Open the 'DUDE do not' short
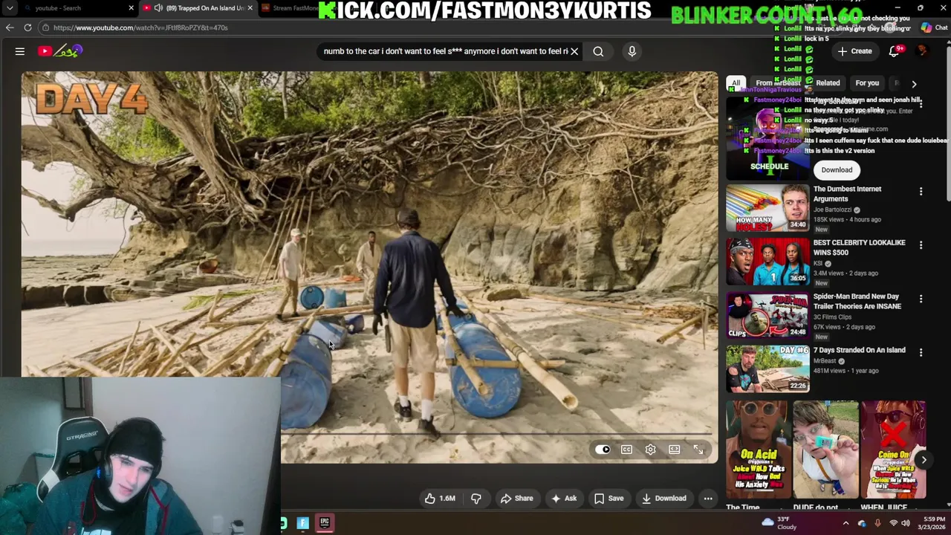This screenshot has width=951, height=535. (825, 450)
